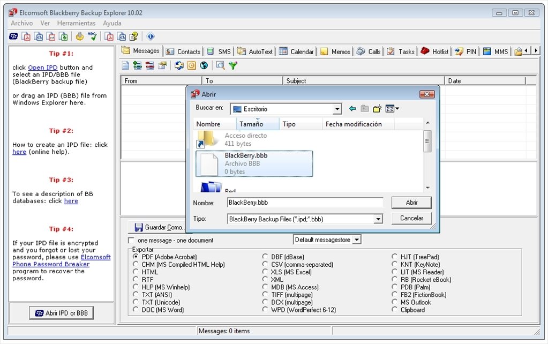548x344 pixels.
Task: Click the Cancelar button
Action: (411, 218)
